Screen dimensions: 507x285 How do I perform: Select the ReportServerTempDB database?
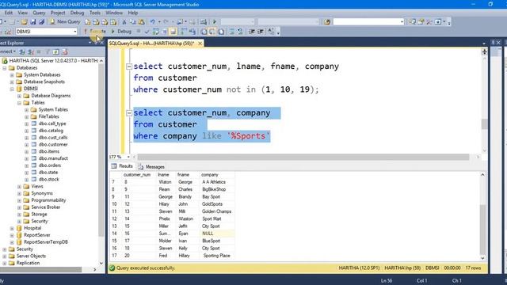46,242
